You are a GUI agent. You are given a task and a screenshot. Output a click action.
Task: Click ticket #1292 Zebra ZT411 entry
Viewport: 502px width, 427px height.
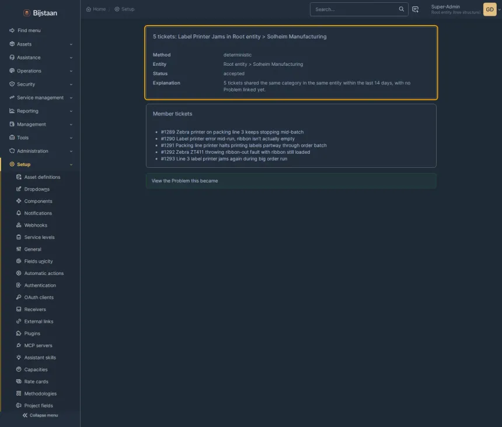point(235,152)
